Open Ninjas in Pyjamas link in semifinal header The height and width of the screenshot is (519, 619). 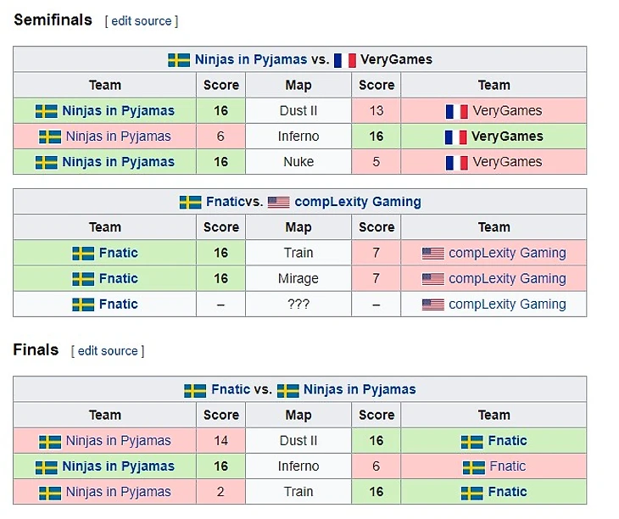click(251, 59)
